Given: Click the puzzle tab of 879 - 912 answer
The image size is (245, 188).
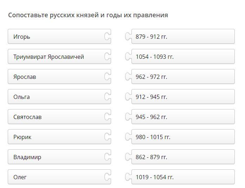Looking at the screenshot, I should click(x=128, y=37).
